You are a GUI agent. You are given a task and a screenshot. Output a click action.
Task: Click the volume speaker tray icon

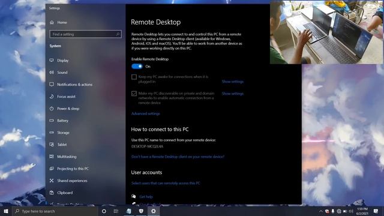coord(351,211)
